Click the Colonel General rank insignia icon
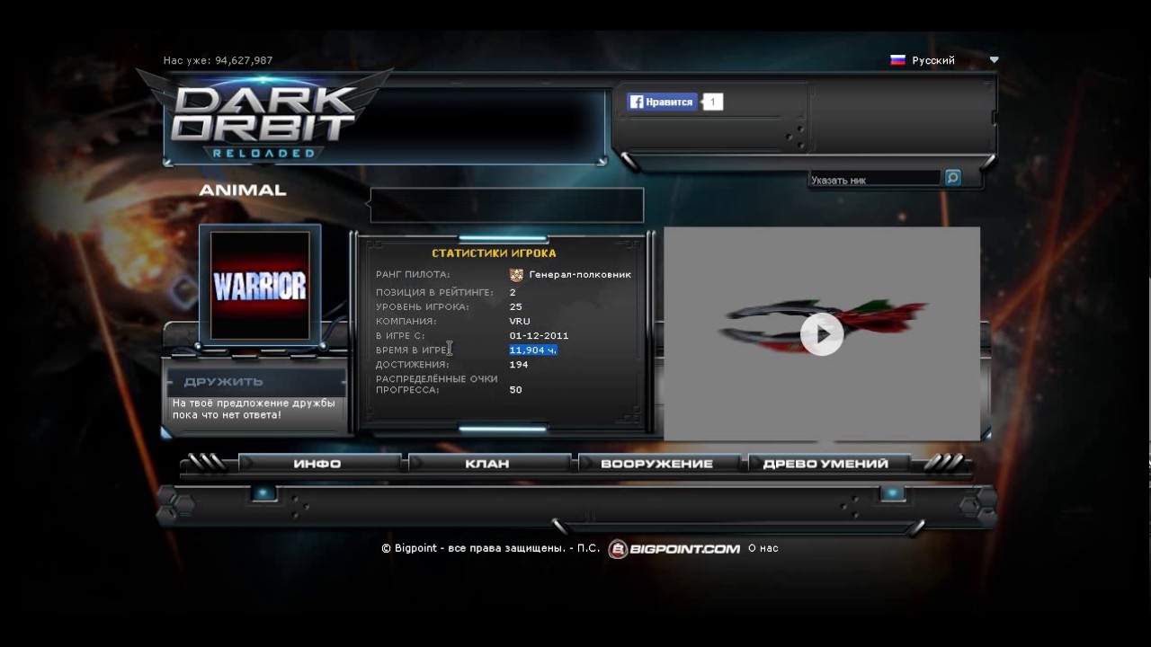 click(x=516, y=275)
